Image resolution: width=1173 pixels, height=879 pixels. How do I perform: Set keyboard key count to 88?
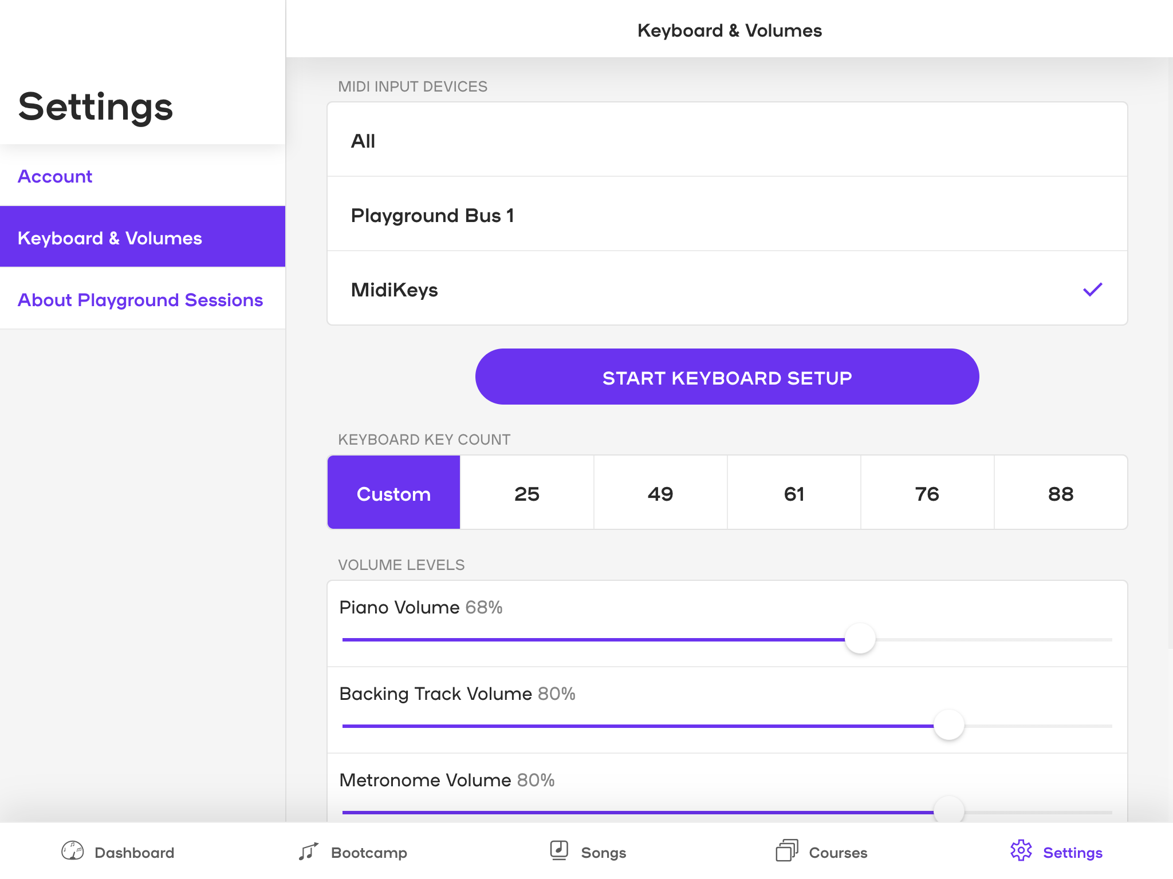point(1061,493)
